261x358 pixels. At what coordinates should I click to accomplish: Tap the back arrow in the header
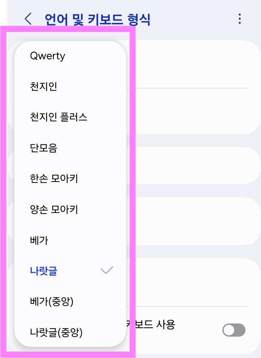click(x=27, y=19)
